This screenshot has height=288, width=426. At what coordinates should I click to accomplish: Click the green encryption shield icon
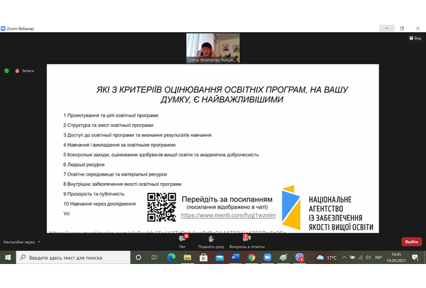7,71
